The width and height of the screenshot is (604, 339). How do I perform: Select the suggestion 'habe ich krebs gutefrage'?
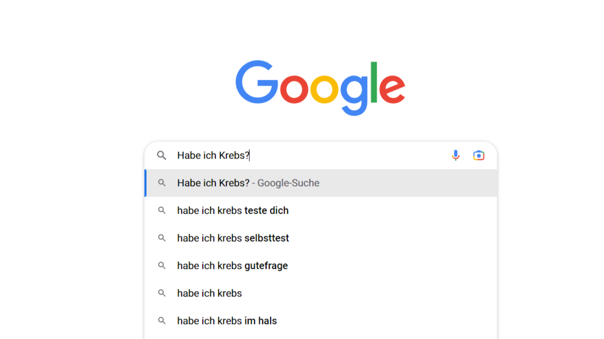pyautogui.click(x=232, y=265)
